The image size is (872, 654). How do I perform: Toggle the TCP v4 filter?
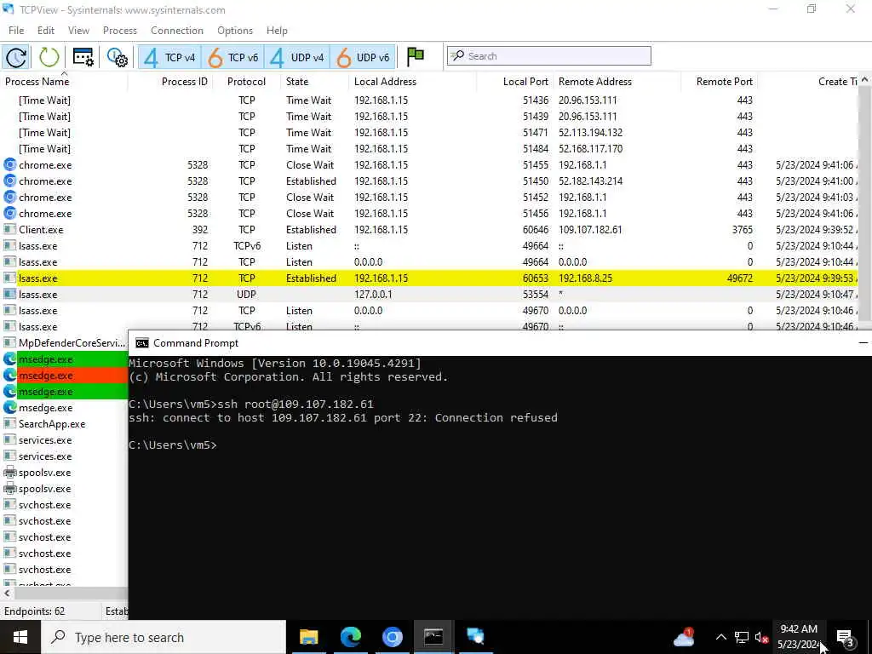(169, 57)
